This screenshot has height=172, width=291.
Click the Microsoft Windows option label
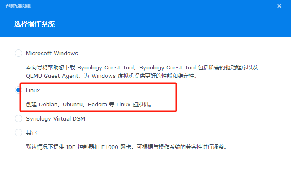[52, 53]
